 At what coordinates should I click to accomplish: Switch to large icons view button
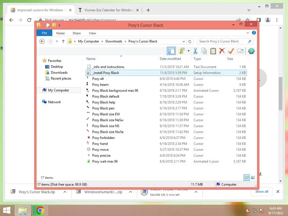tap(253, 177)
